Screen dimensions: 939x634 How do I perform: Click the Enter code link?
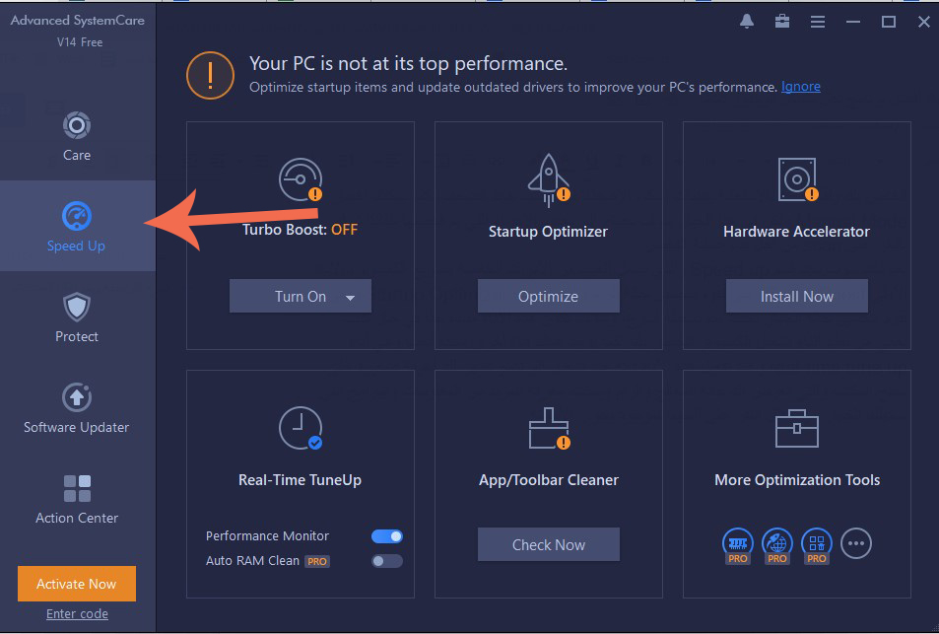click(77, 614)
